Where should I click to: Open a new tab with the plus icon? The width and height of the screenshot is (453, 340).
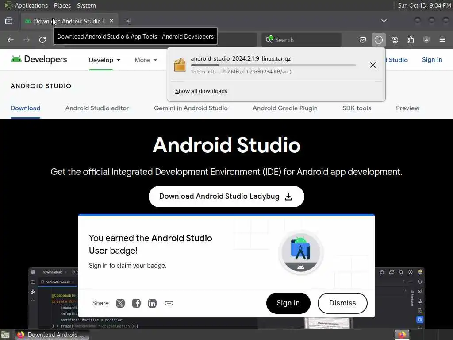click(x=128, y=21)
